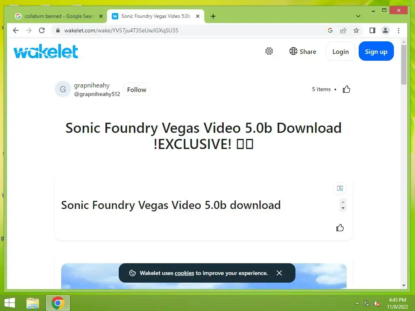The width and height of the screenshot is (415, 311).
Task: Open the grapniheahy username link
Action: pyautogui.click(x=92, y=85)
